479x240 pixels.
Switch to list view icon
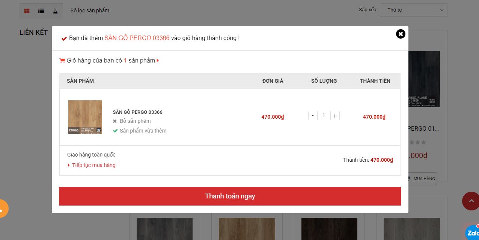point(41,11)
